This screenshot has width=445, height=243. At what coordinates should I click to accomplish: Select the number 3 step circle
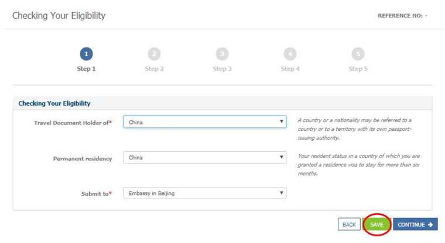[x=222, y=54]
